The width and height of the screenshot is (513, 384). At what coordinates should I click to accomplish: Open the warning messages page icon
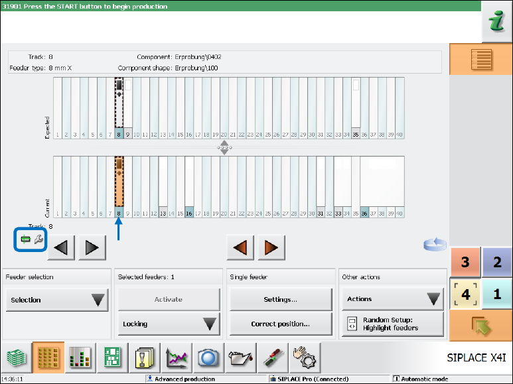144,358
